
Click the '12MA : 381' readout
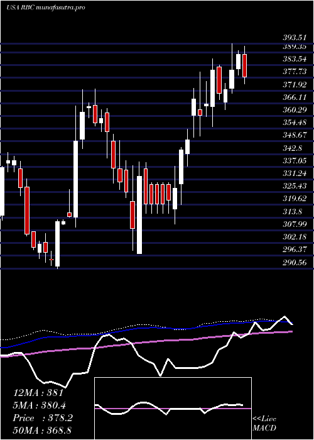click(38, 393)
